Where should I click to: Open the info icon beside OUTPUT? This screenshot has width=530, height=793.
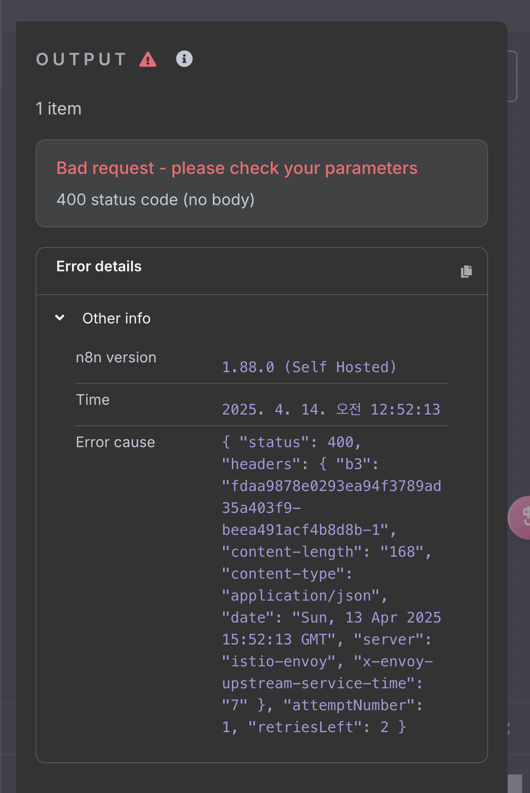coord(184,59)
